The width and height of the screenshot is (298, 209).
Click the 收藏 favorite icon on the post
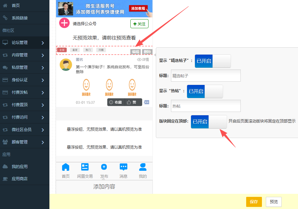[111, 102]
